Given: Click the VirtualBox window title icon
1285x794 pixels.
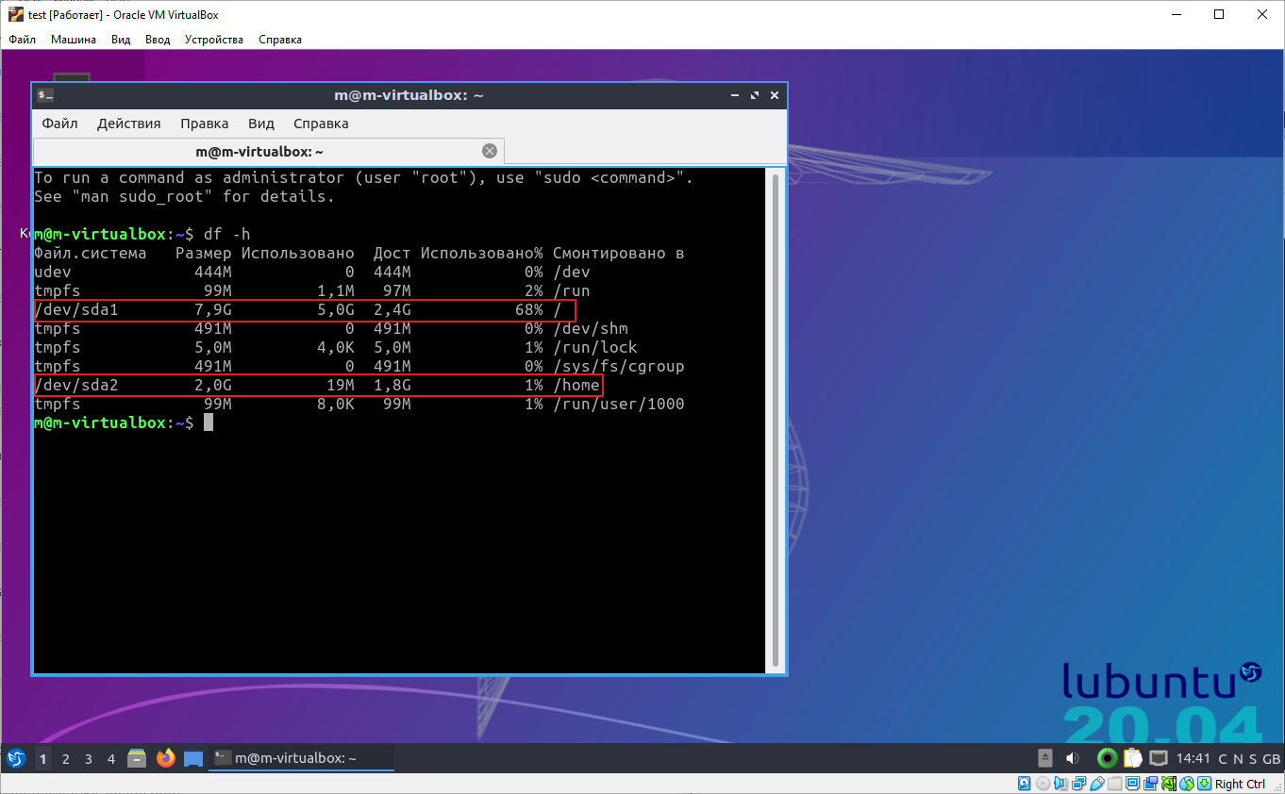Looking at the screenshot, I should point(15,14).
